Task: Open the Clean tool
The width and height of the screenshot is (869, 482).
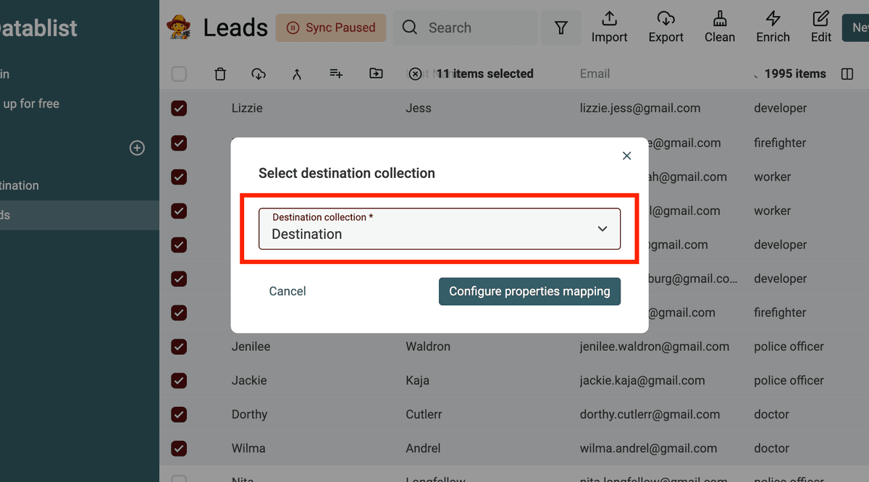Action: pos(720,28)
